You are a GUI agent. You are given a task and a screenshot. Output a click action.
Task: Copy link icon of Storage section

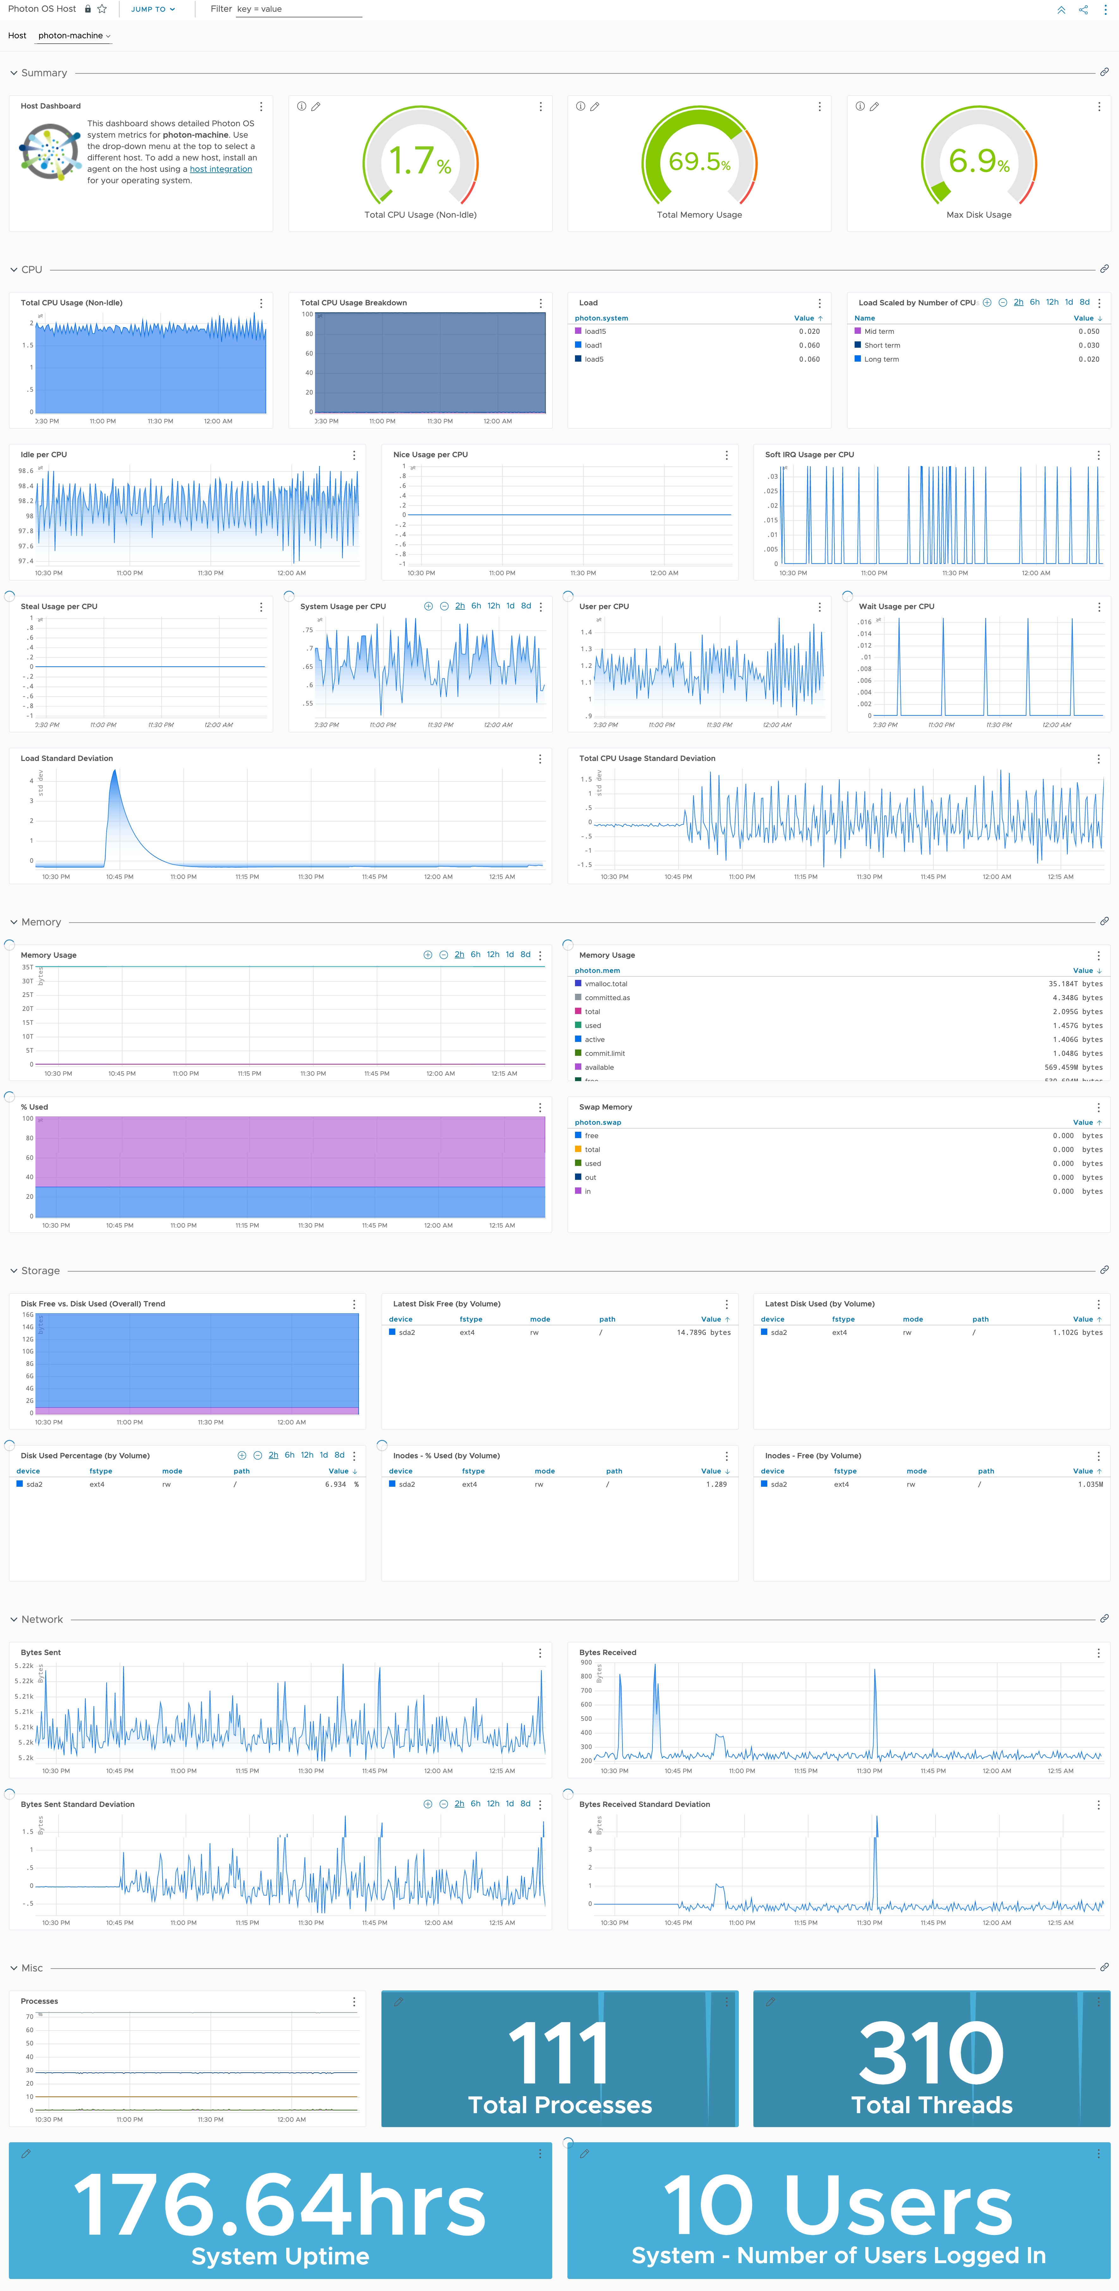(x=1105, y=1270)
